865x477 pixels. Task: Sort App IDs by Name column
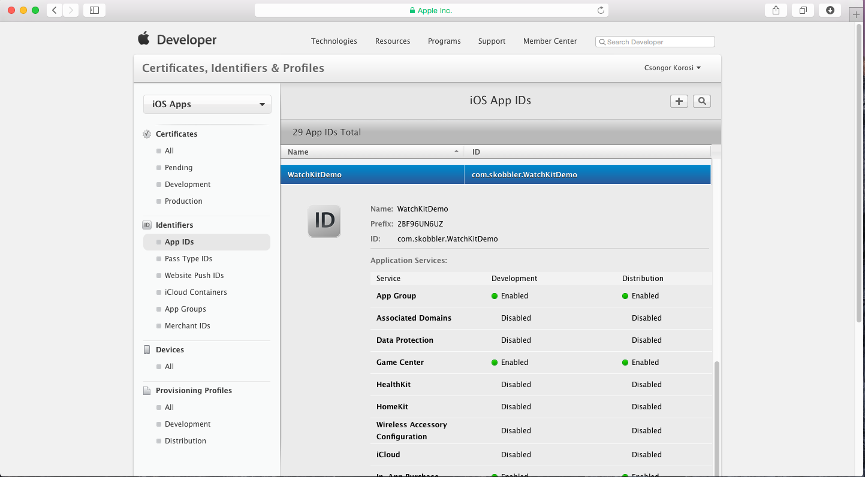tap(372, 152)
